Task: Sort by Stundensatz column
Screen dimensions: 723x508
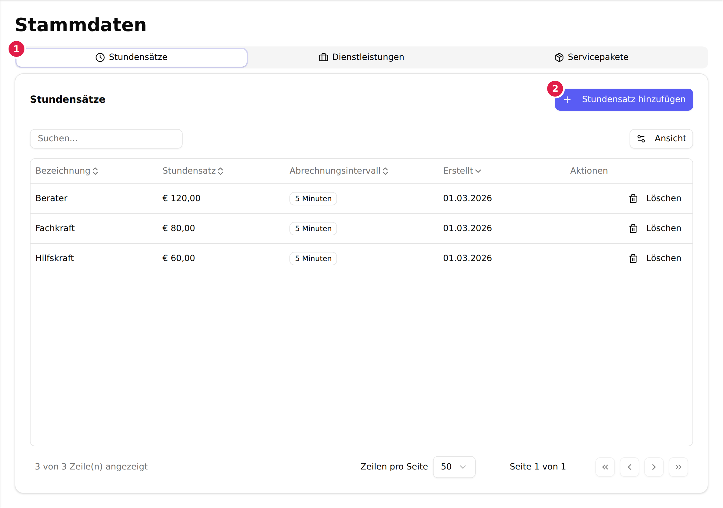Action: click(193, 171)
